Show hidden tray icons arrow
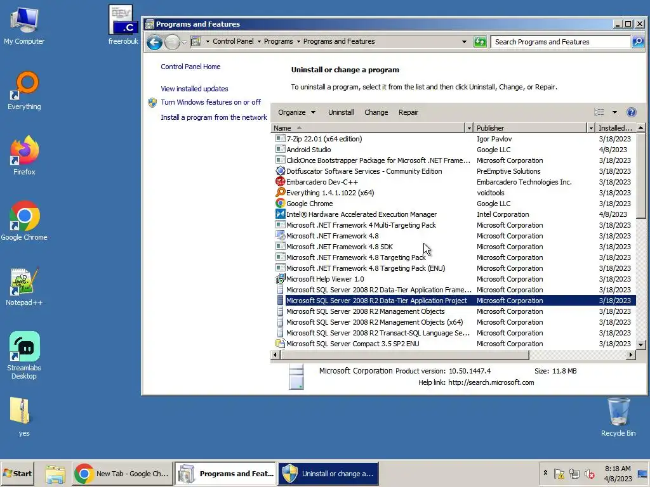This screenshot has width=650, height=487. click(545, 473)
